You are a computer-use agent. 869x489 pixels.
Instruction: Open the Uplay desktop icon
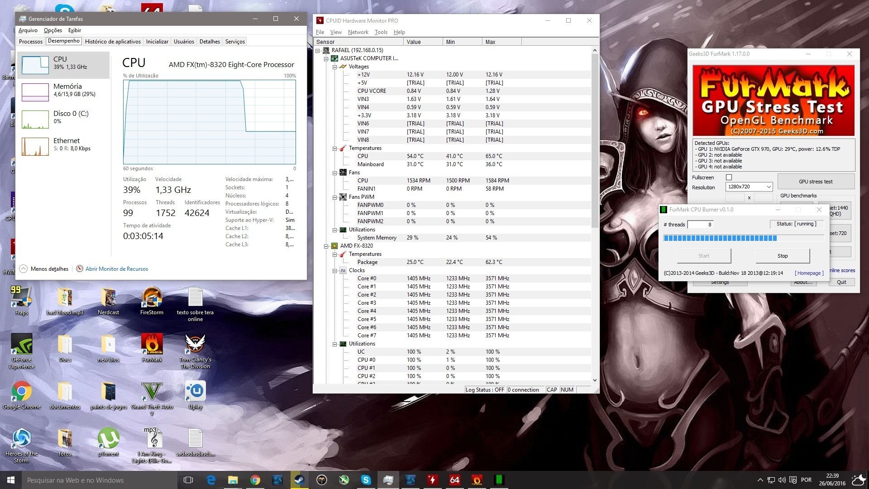pyautogui.click(x=195, y=395)
